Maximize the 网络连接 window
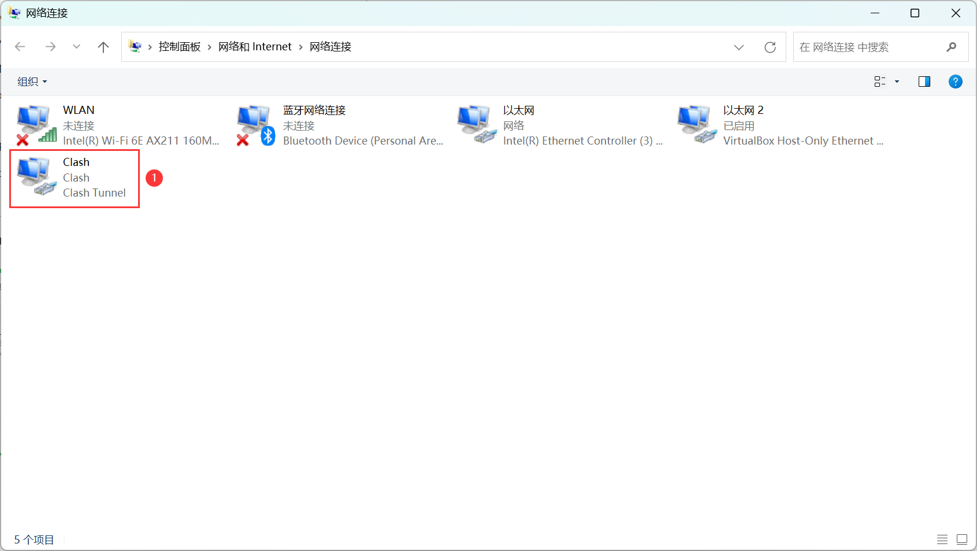This screenshot has height=551, width=977. coord(915,13)
